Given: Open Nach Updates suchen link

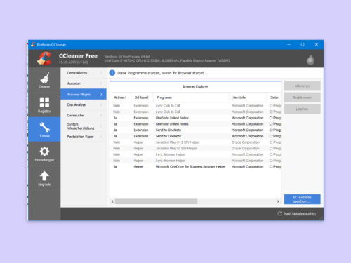Looking at the screenshot, I should click(300, 214).
